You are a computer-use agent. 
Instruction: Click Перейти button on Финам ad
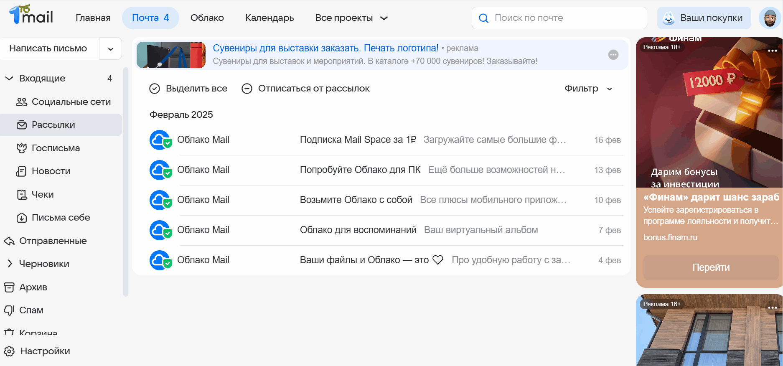click(711, 267)
